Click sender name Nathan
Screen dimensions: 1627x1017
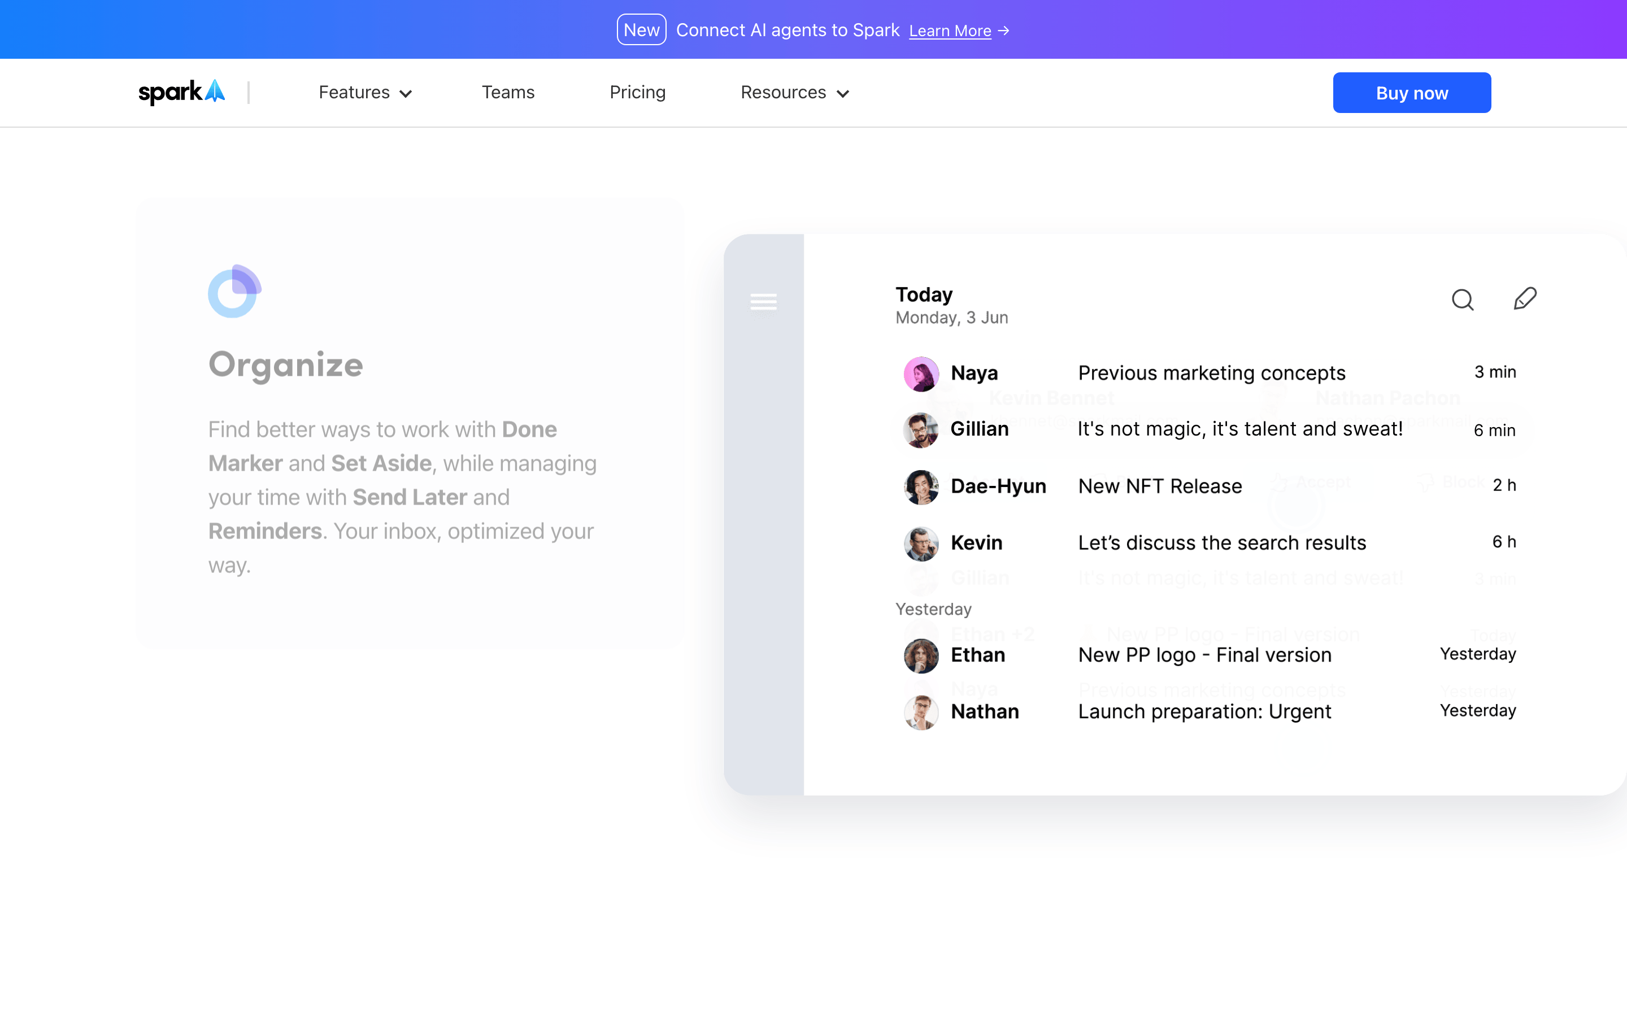coord(984,712)
